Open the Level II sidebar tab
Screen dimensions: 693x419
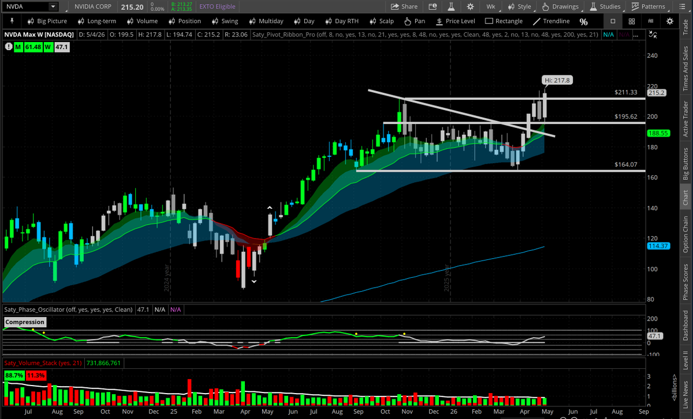[x=686, y=360]
